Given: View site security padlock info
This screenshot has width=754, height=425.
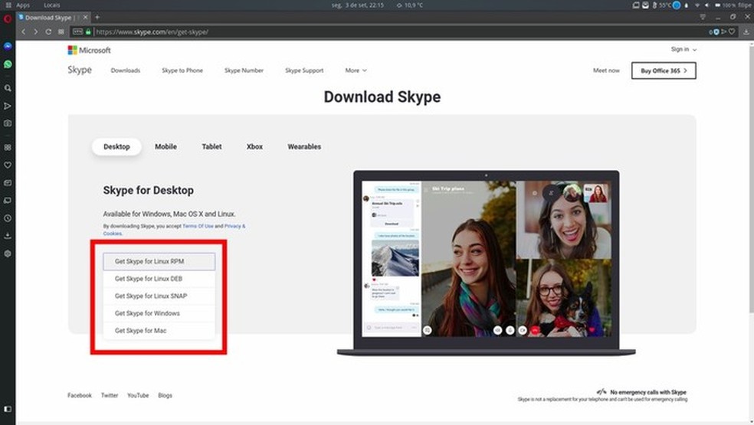Looking at the screenshot, I should pyautogui.click(x=88, y=31).
